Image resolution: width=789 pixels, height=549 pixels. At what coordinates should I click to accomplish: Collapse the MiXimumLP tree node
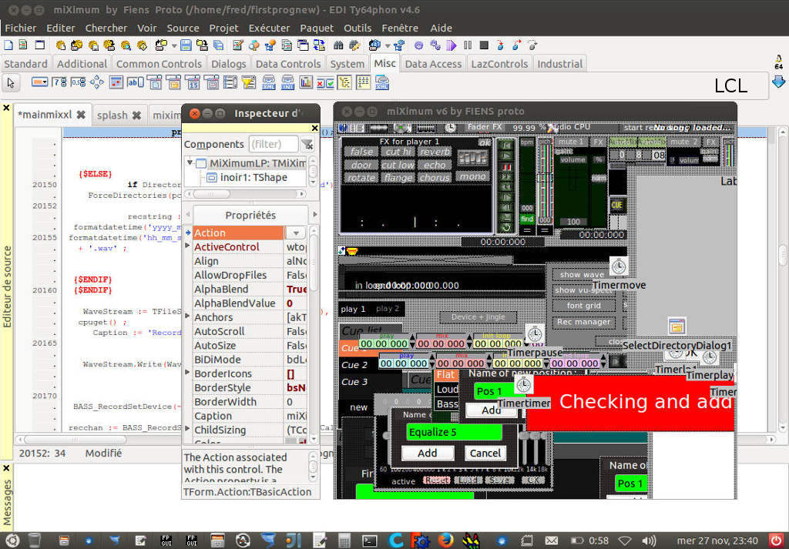coord(190,162)
